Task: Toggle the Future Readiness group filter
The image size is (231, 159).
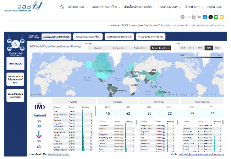Action: pyautogui.click(x=161, y=48)
